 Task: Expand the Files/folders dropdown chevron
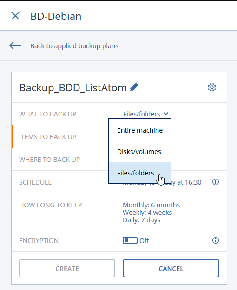[x=166, y=114]
